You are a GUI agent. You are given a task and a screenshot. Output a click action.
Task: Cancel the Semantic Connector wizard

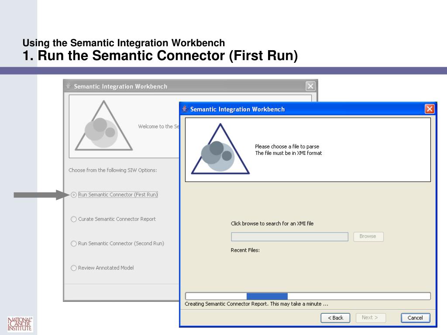point(415,318)
